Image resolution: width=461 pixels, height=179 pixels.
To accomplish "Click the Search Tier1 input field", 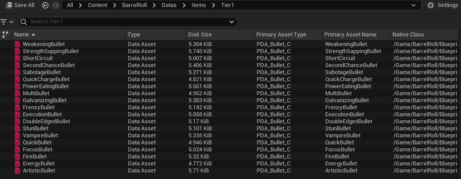I will (127, 22).
